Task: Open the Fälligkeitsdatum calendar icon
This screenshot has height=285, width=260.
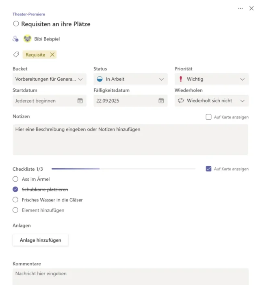Action: (x=161, y=101)
